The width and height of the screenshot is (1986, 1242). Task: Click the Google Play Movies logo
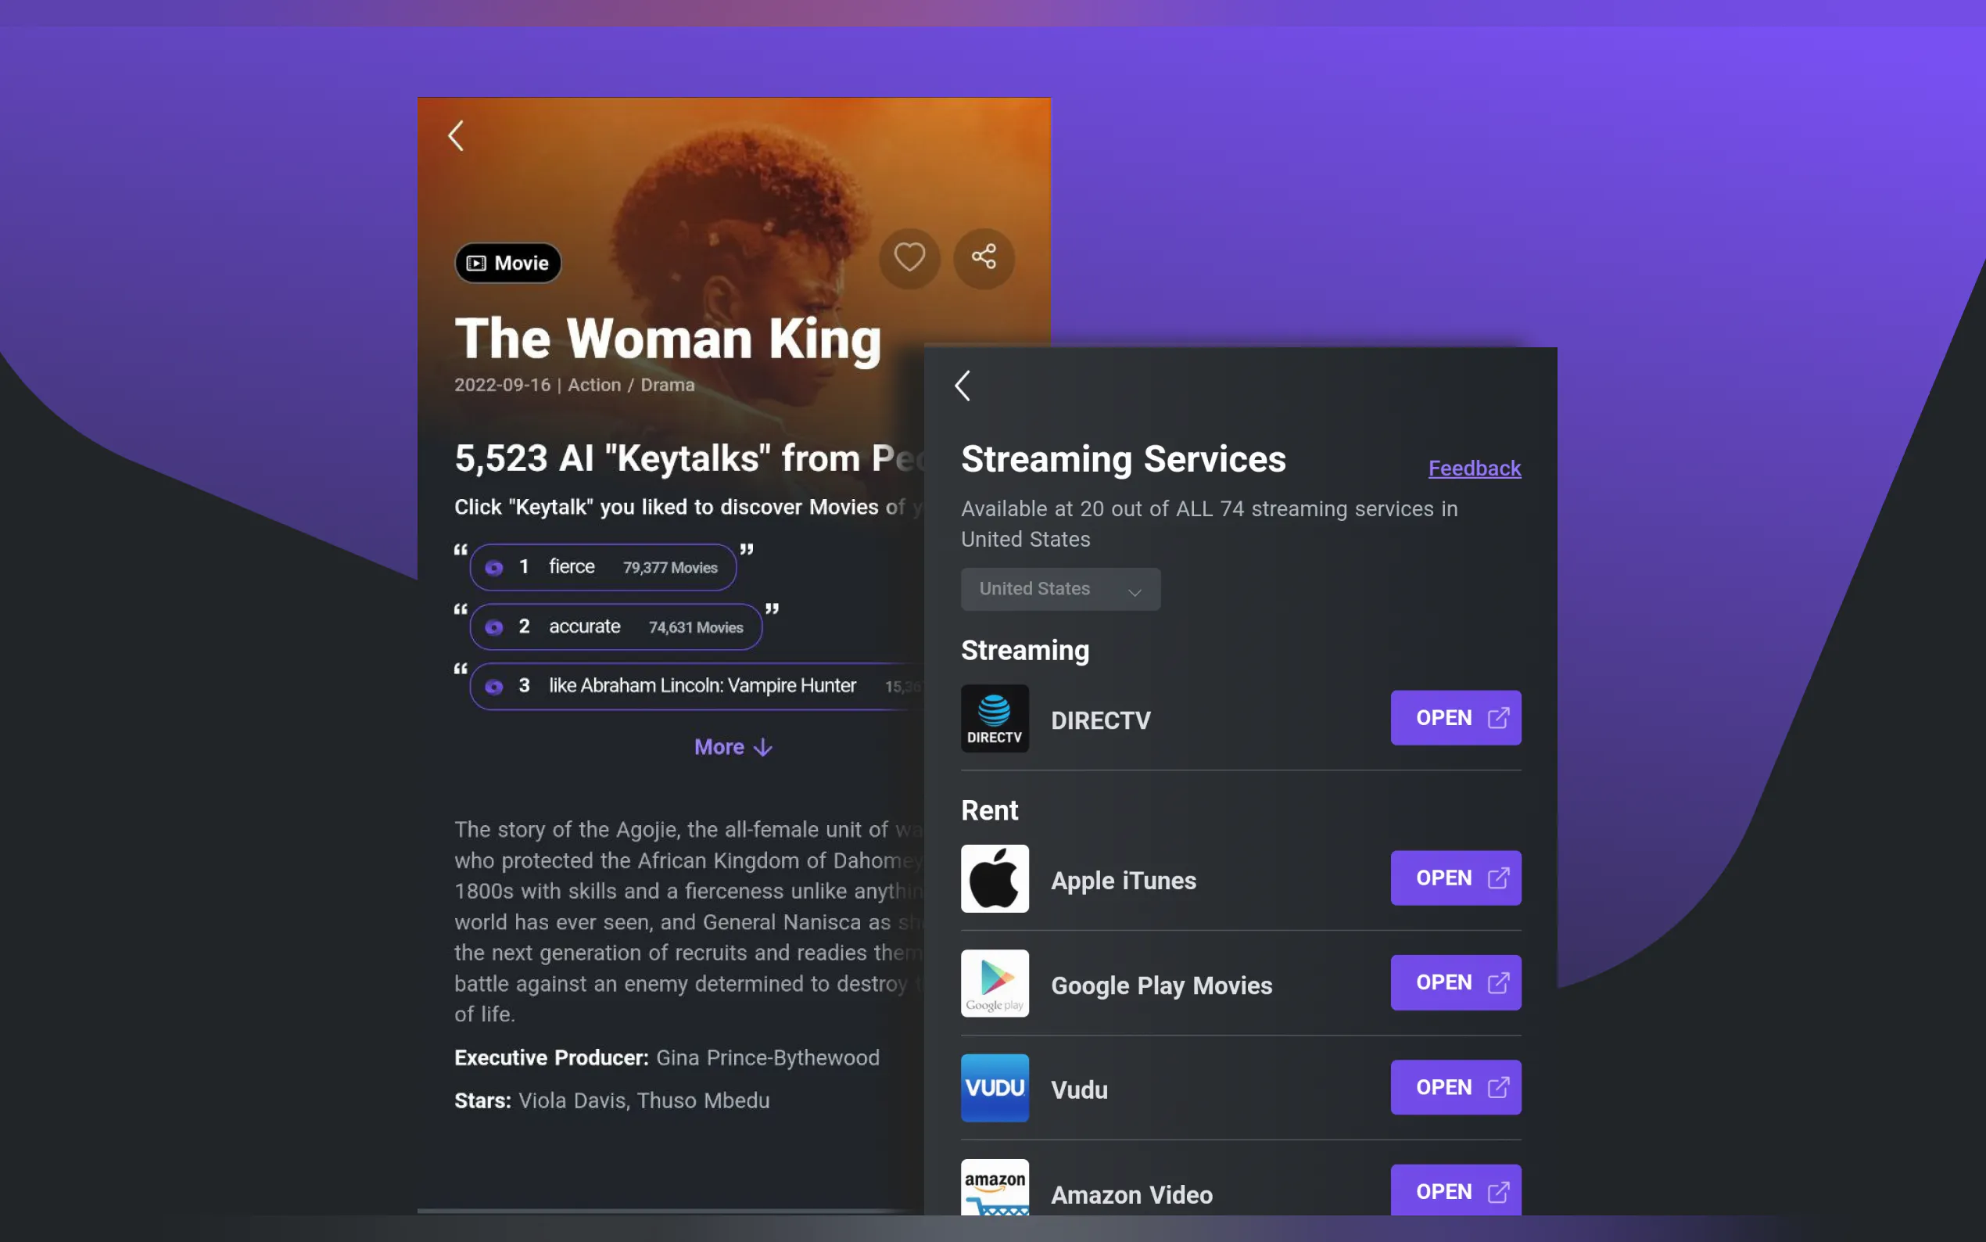click(x=995, y=983)
